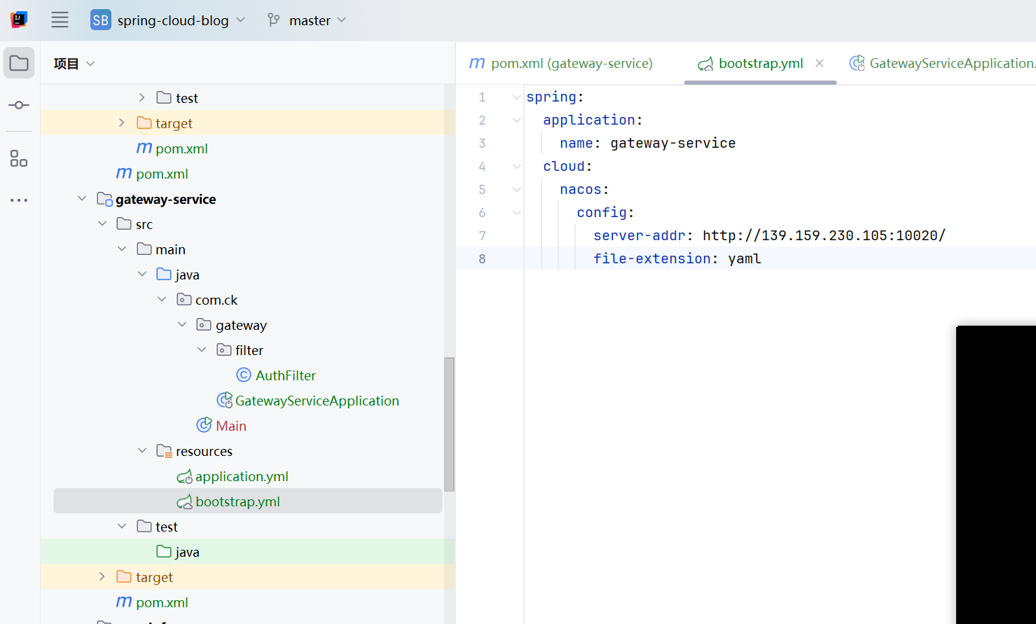Viewport: 1036px width, 624px height.
Task: Click the project tree vertical scrollbar
Action: point(449,424)
